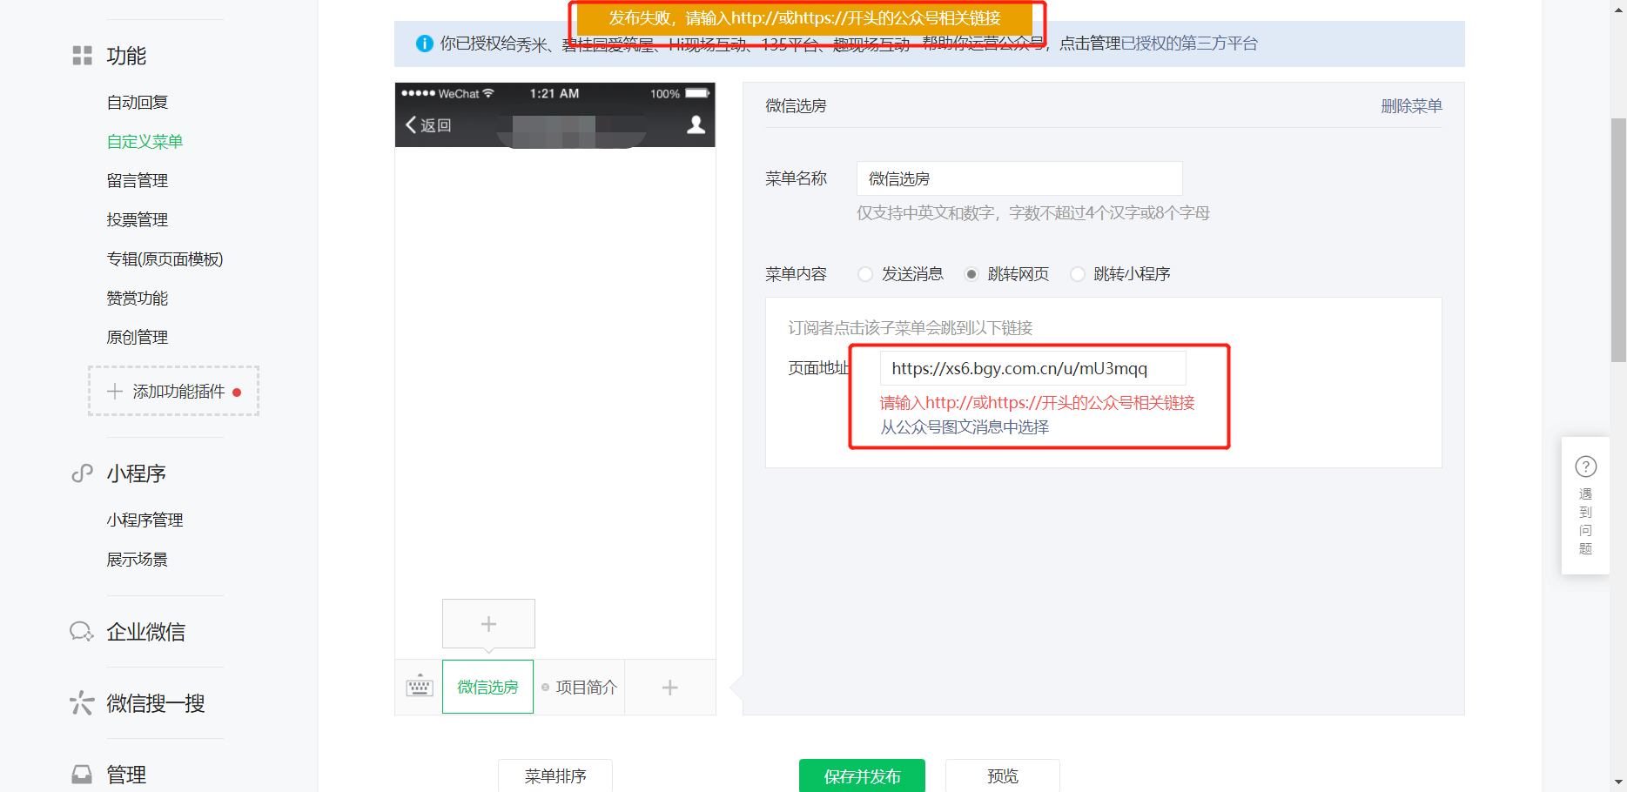Click the 小程序 link icon in sidebar
Viewport: 1627px width, 792px height.
point(82,473)
